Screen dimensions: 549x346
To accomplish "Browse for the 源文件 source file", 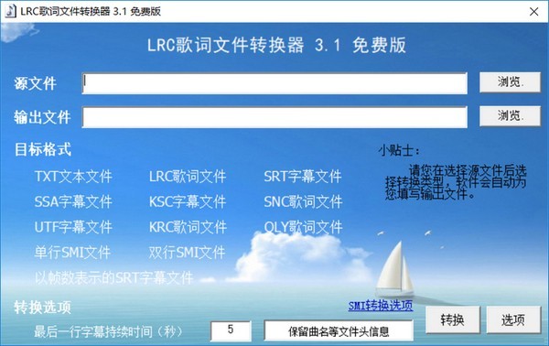I will pyautogui.click(x=510, y=82).
